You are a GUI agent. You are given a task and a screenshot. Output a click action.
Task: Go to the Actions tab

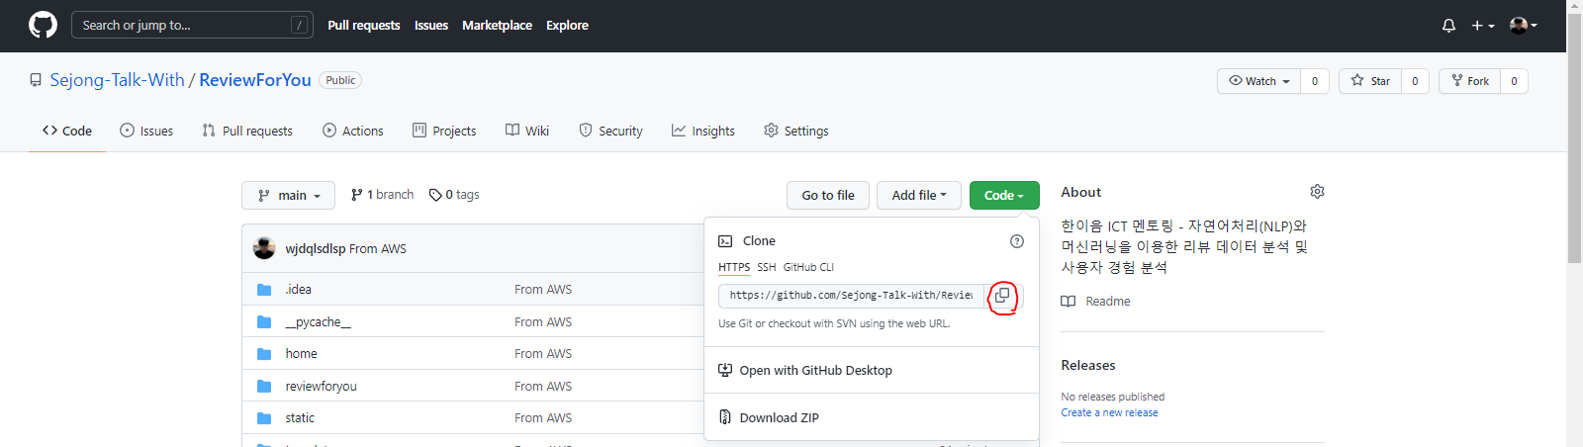[x=353, y=131]
